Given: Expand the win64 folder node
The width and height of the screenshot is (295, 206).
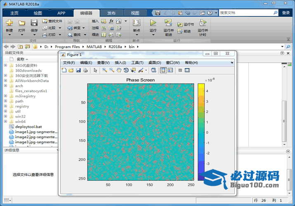Looking at the screenshot, I should [x=5, y=121].
